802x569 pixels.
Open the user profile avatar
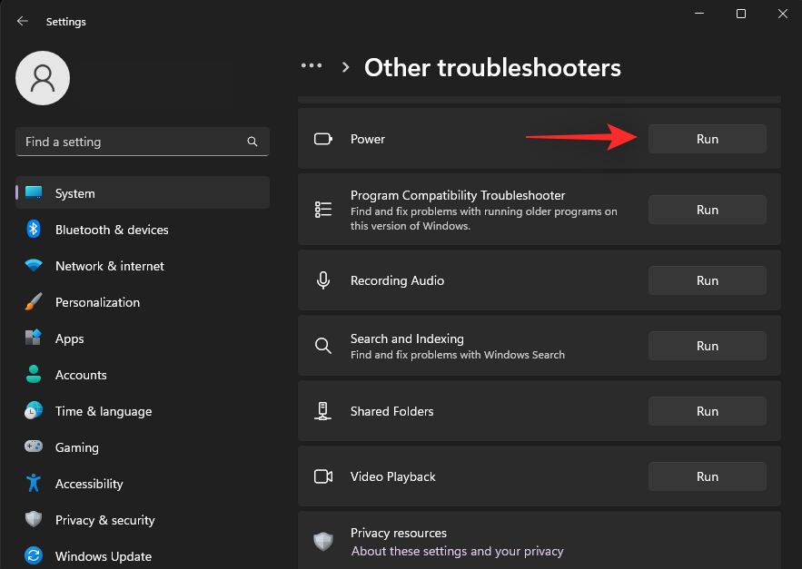click(43, 78)
